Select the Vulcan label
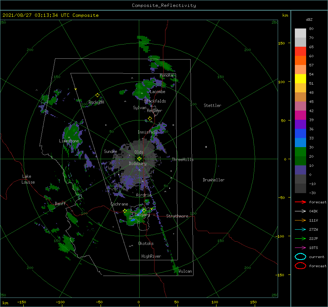Viewport: 328px width, 307px height. pyautogui.click(x=185, y=271)
